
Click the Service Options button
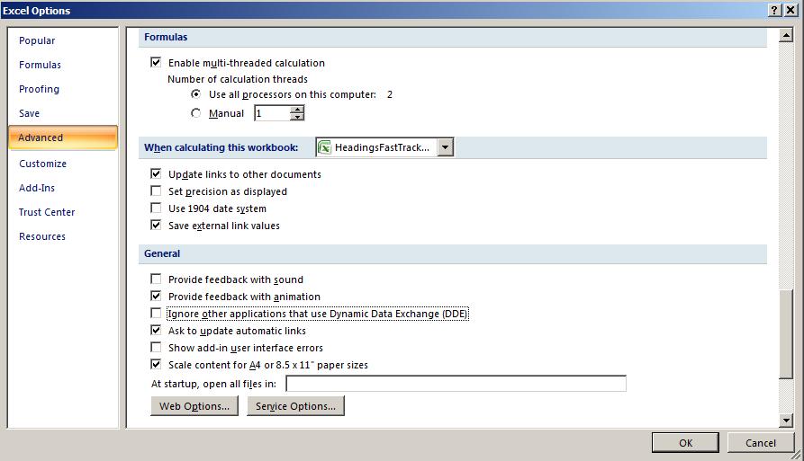pyautogui.click(x=295, y=406)
